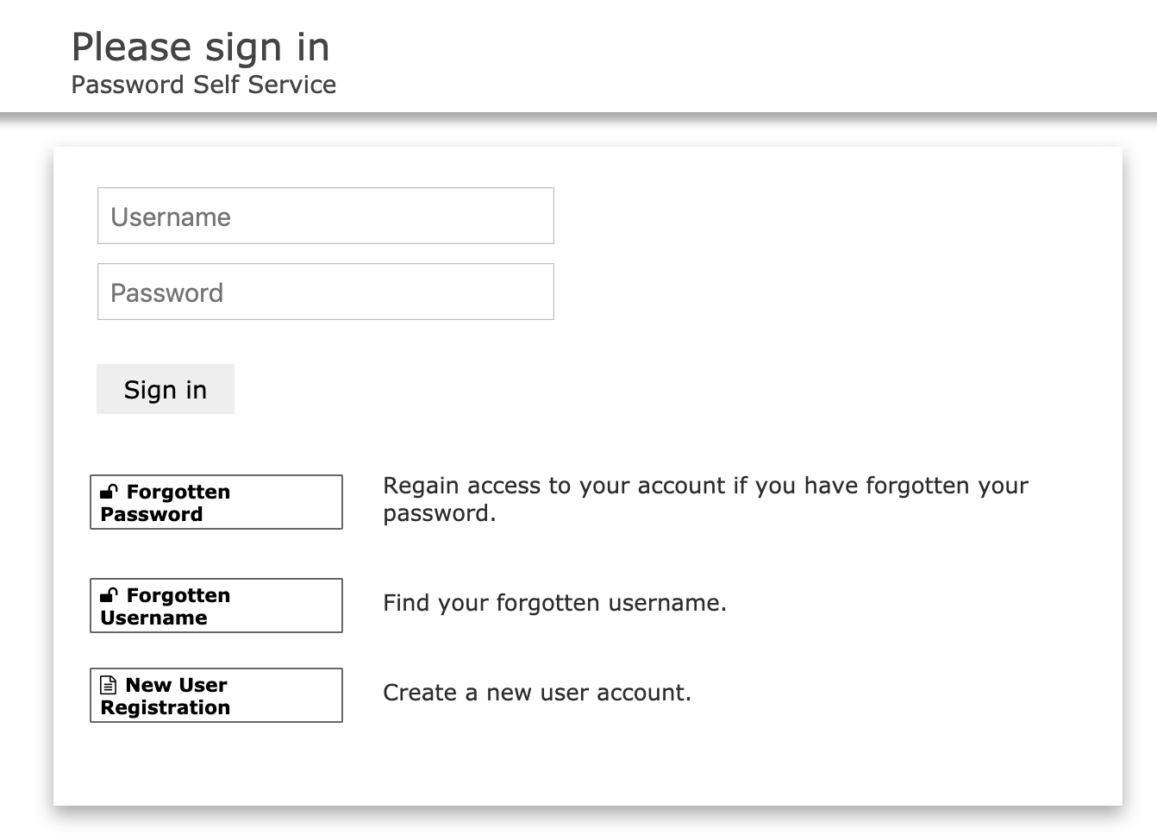Click the word 'Password' in the Forgotten Password button
The height and width of the screenshot is (835, 1157).
click(152, 514)
